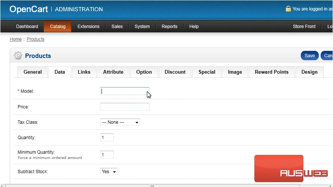Click the padlock login icon

tap(288, 9)
